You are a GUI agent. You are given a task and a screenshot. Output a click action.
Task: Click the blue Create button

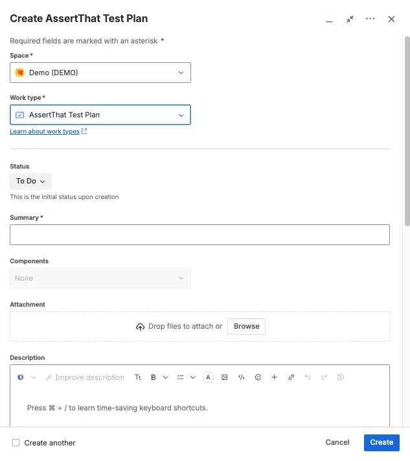click(x=382, y=442)
